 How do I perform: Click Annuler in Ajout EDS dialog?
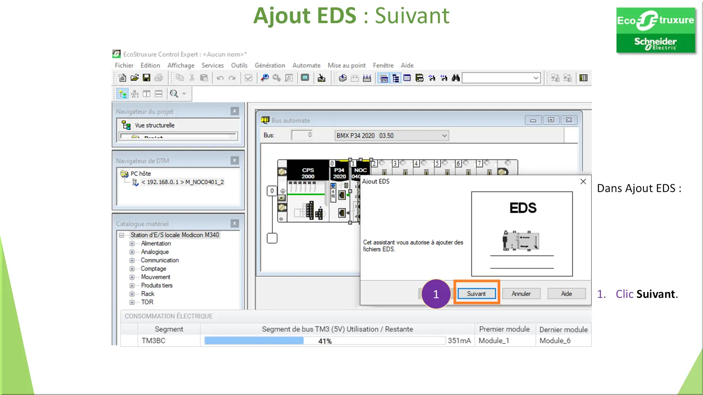click(x=521, y=293)
